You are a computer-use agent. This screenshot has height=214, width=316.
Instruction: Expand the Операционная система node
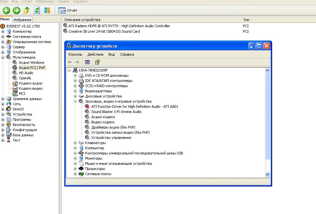coord(3,42)
